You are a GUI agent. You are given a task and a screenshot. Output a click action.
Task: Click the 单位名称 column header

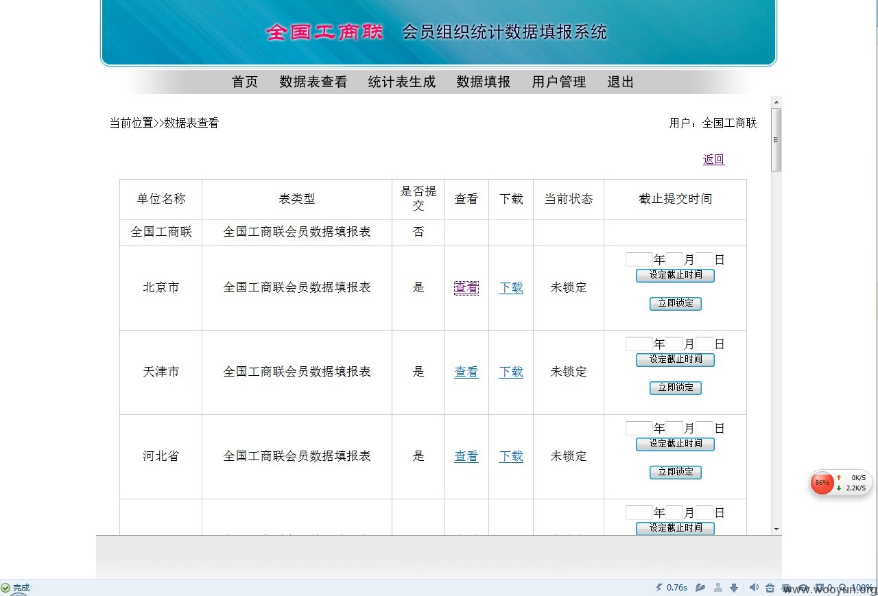(161, 200)
